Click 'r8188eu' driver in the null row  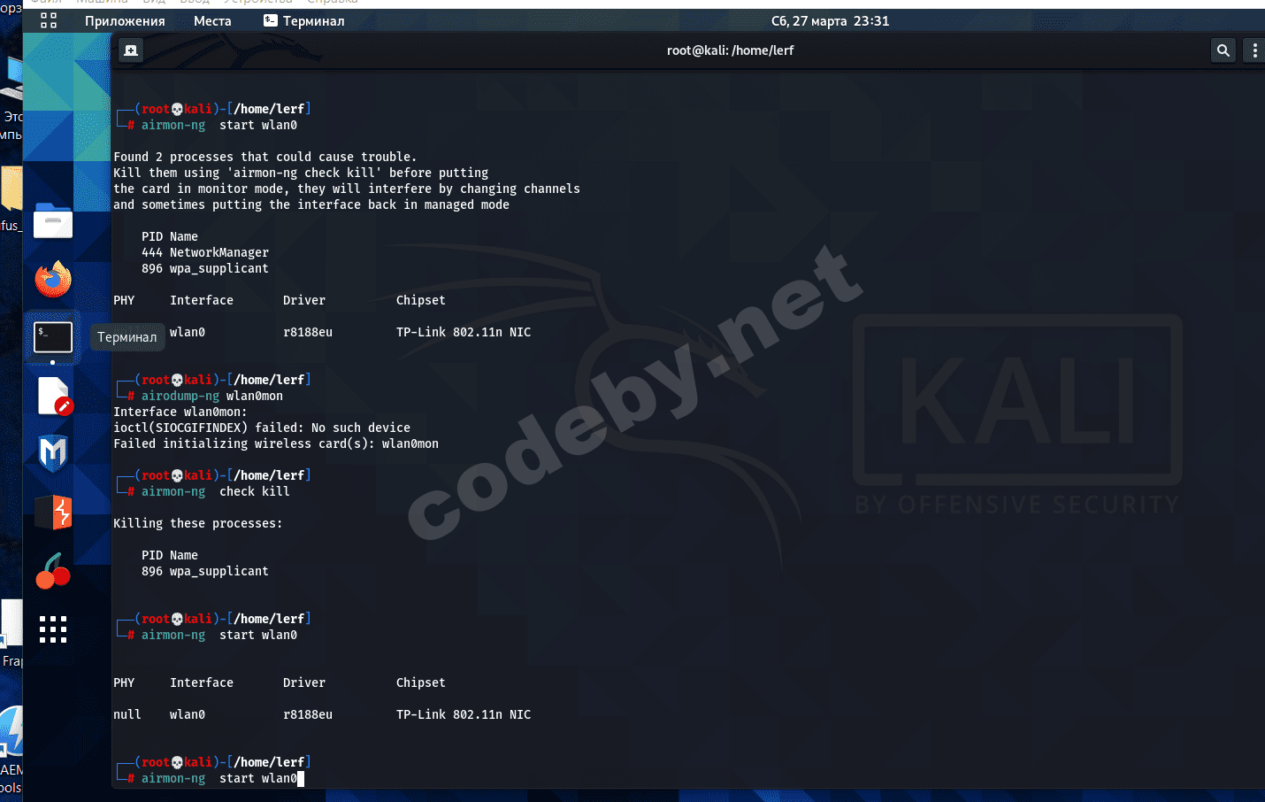coord(308,714)
